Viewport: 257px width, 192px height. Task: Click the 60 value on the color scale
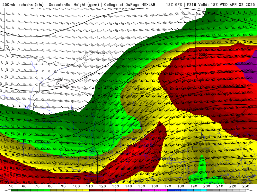click(24, 186)
